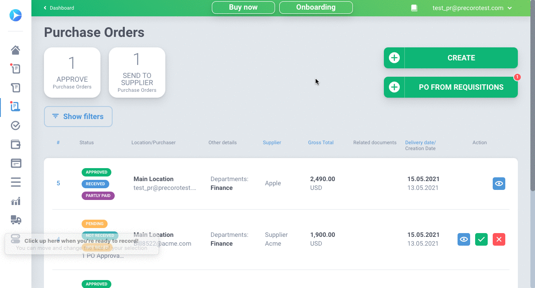Image resolution: width=535 pixels, height=288 pixels.
Task: Open the payment card sidebar icon
Action: pos(15,163)
